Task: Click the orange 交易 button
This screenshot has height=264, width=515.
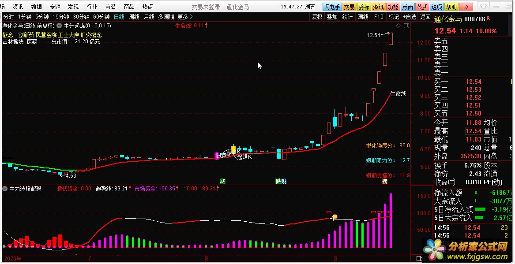Action: (x=349, y=7)
